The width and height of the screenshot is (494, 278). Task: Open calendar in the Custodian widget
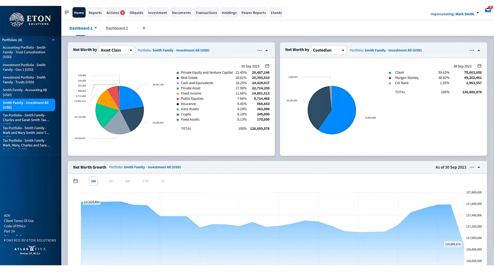479,66
